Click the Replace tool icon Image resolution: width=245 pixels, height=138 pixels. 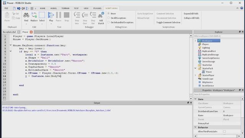[x=34, y=15]
